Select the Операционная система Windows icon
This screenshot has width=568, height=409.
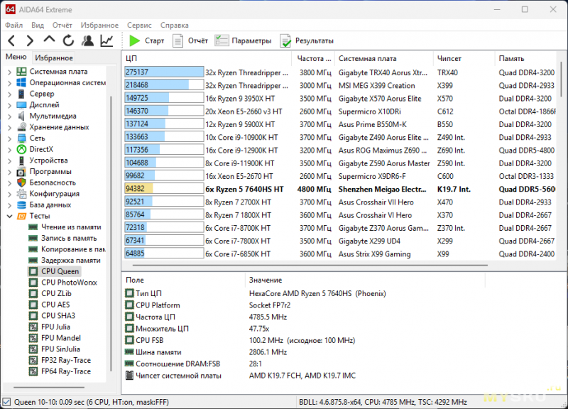click(22, 83)
